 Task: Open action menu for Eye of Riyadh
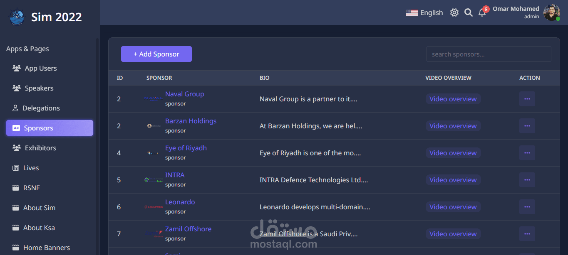click(x=527, y=153)
